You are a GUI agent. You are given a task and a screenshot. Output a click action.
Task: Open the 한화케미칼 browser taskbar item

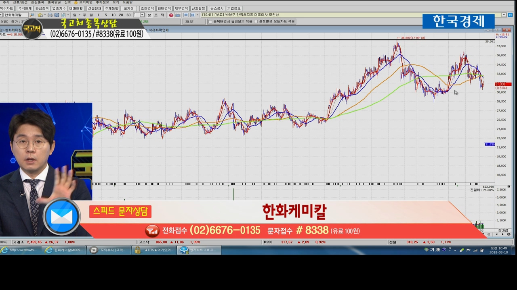tap(65, 250)
